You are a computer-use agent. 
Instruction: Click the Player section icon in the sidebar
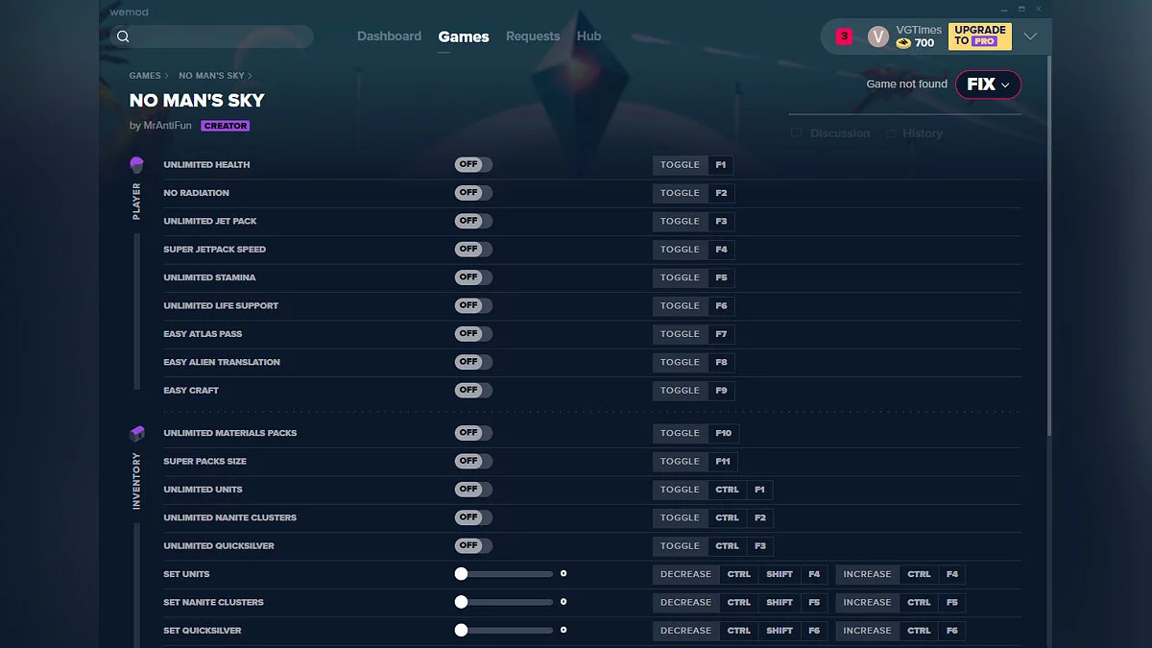point(136,164)
